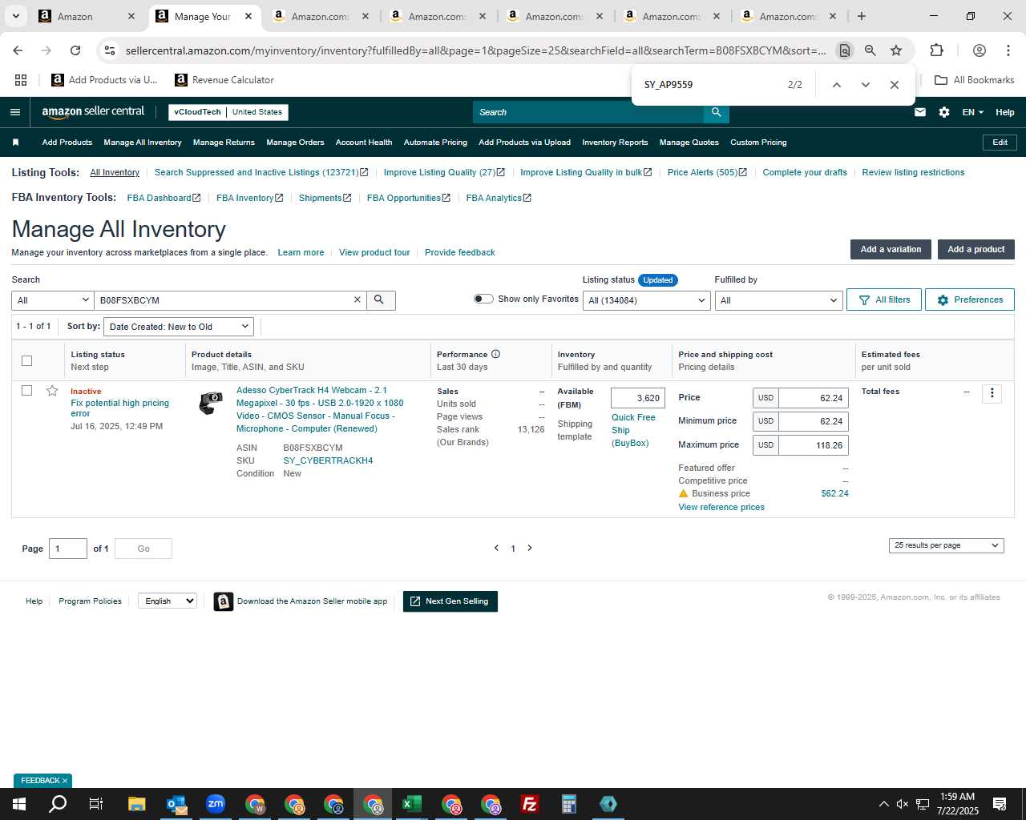Check the Adesso CyberTrack listing checkbox

[26, 391]
